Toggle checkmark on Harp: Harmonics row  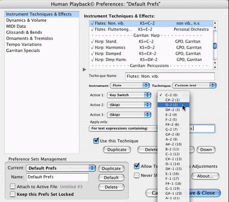coord(92,47)
